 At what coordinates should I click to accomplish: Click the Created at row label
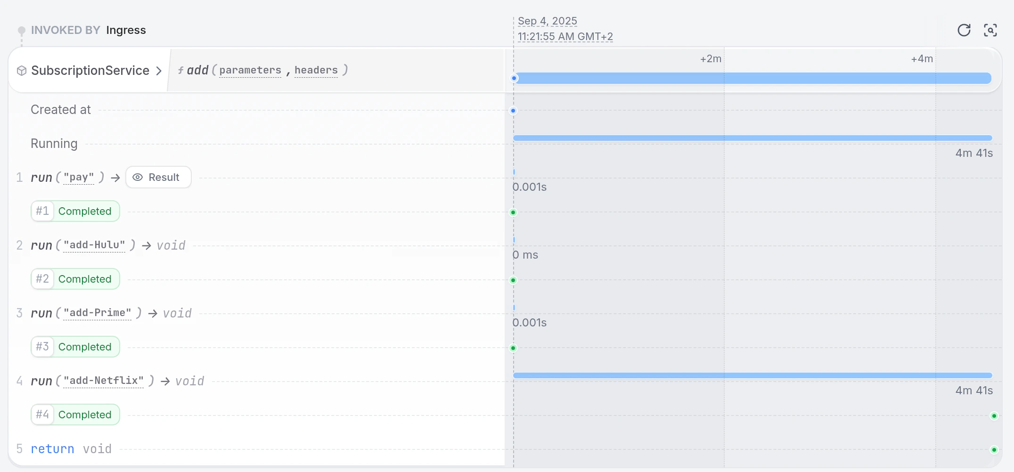click(61, 110)
